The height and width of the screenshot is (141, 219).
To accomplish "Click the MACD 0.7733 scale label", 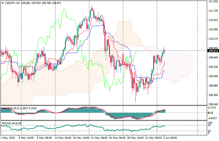I will coord(212,108).
